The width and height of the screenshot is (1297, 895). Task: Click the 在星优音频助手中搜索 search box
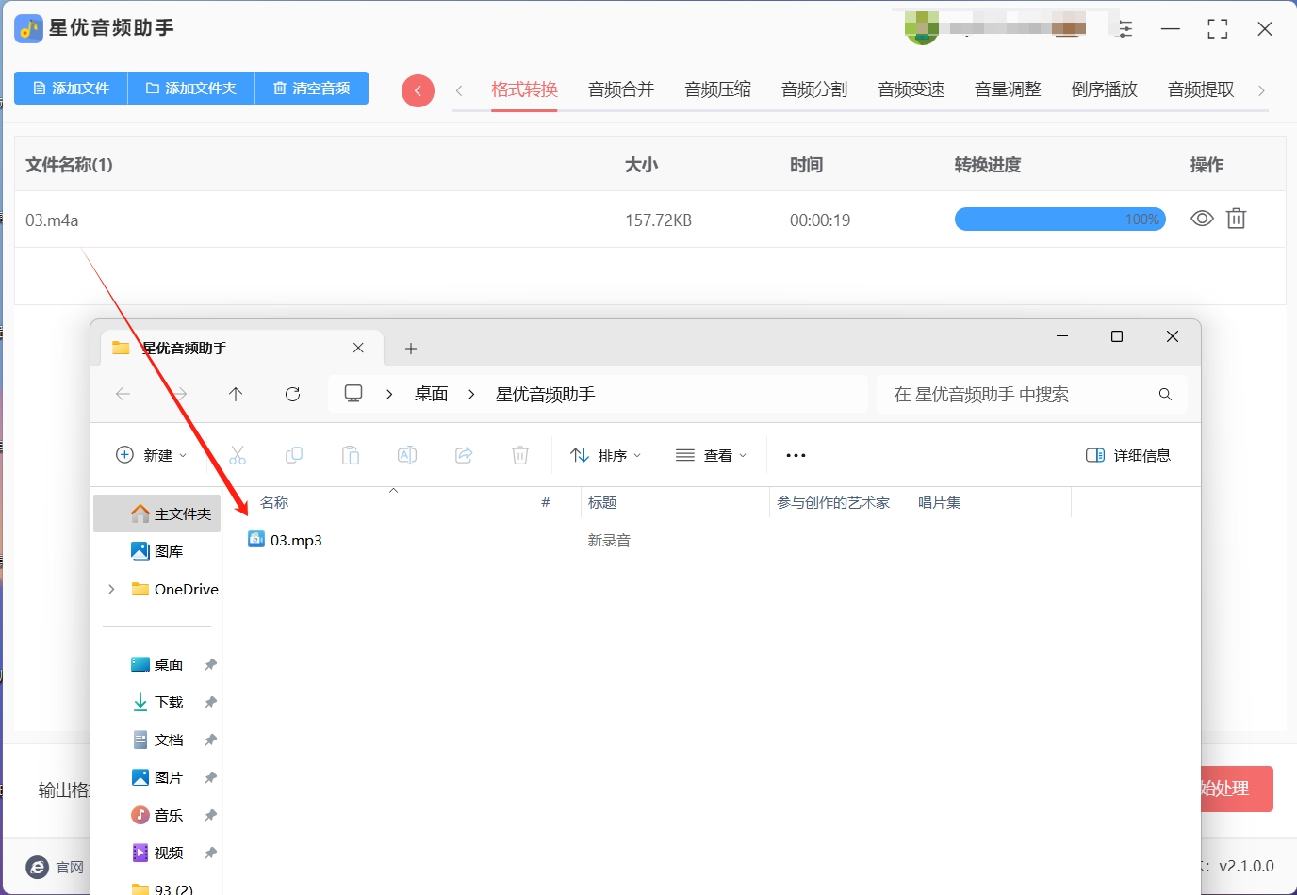1032,394
